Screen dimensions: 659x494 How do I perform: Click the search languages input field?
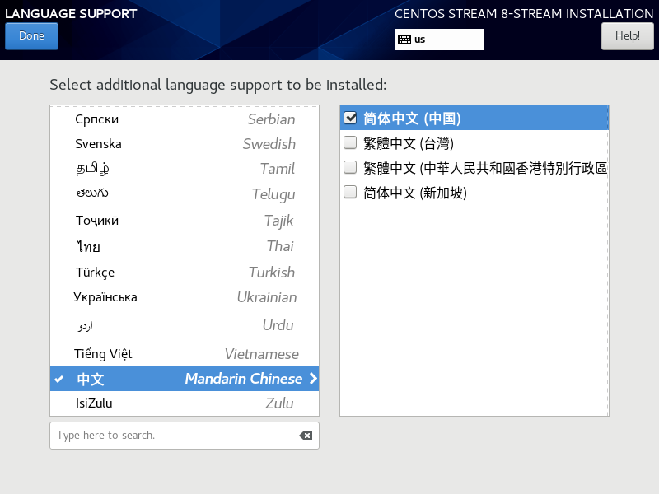185,436
